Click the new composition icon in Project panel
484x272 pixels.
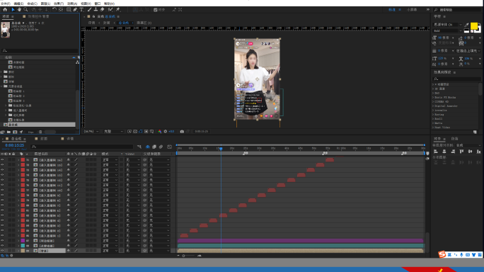coord(15,132)
